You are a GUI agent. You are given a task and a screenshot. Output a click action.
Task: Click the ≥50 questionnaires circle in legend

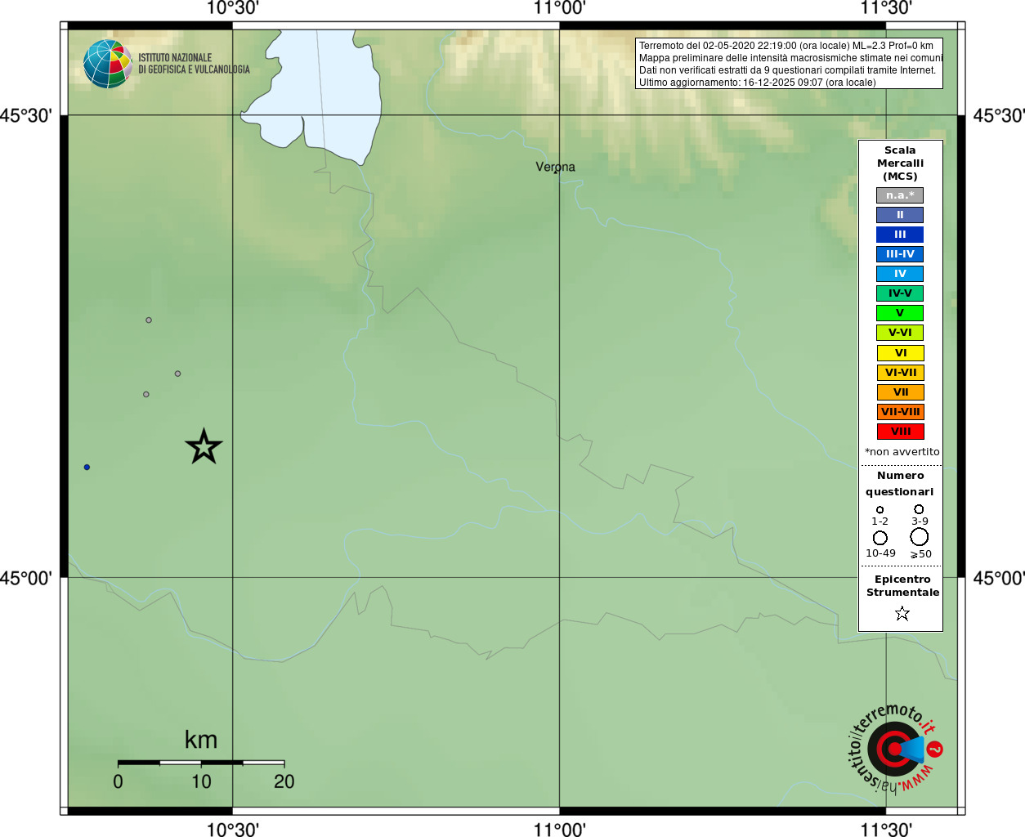coord(920,537)
